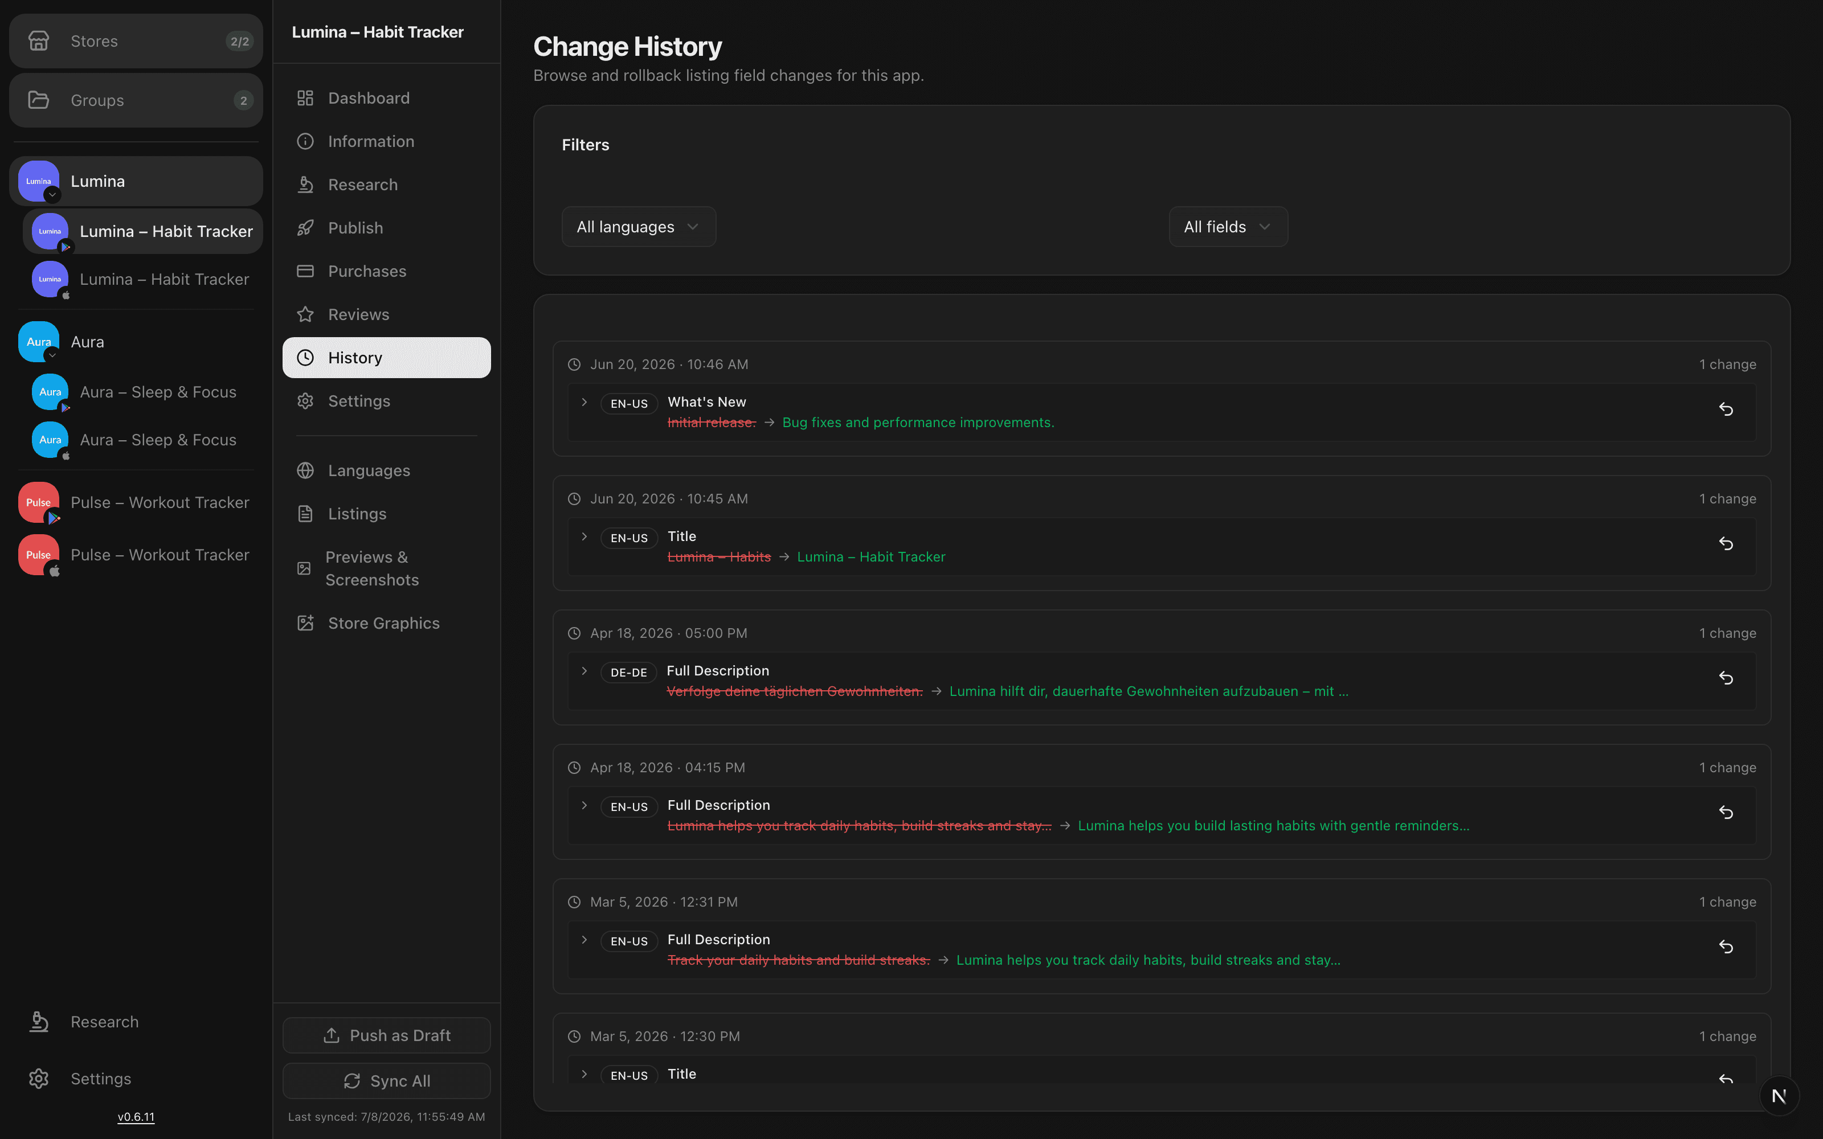Open app Settings in the middle nav
The image size is (1823, 1139).
[386, 401]
